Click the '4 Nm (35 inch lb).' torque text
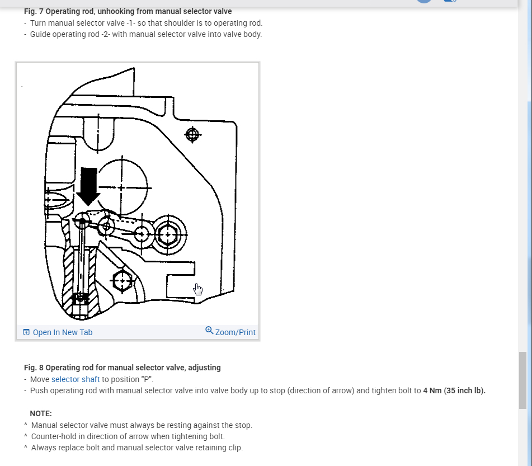This screenshot has height=466, width=532. pyautogui.click(x=454, y=390)
